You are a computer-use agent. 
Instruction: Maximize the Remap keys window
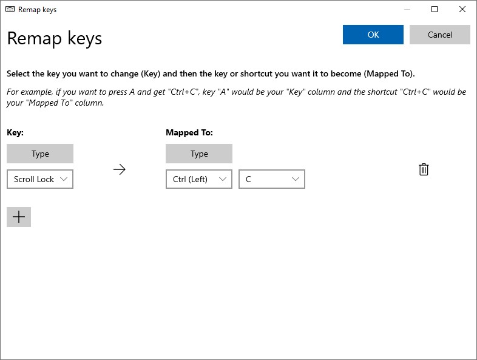point(435,10)
